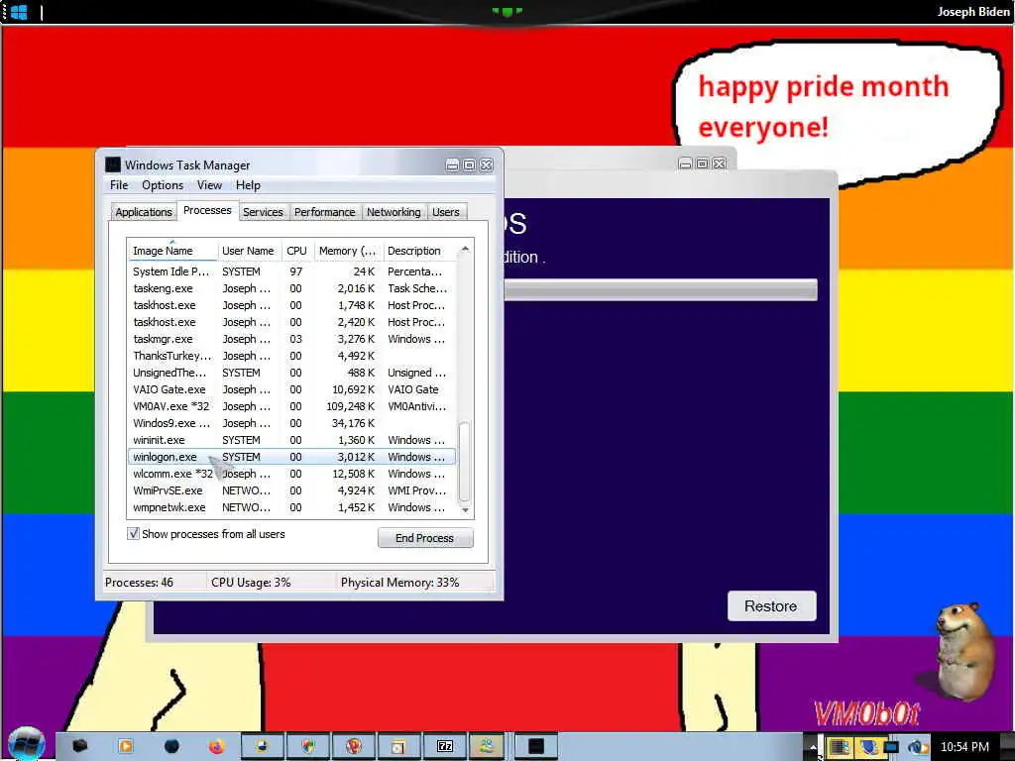1015x761 pixels.
Task: Click the Windows logo at top-left bar
Action: tap(20, 12)
